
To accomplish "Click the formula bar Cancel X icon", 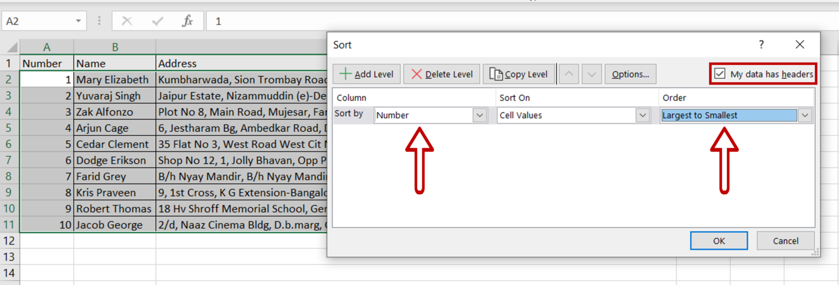I will click(127, 21).
